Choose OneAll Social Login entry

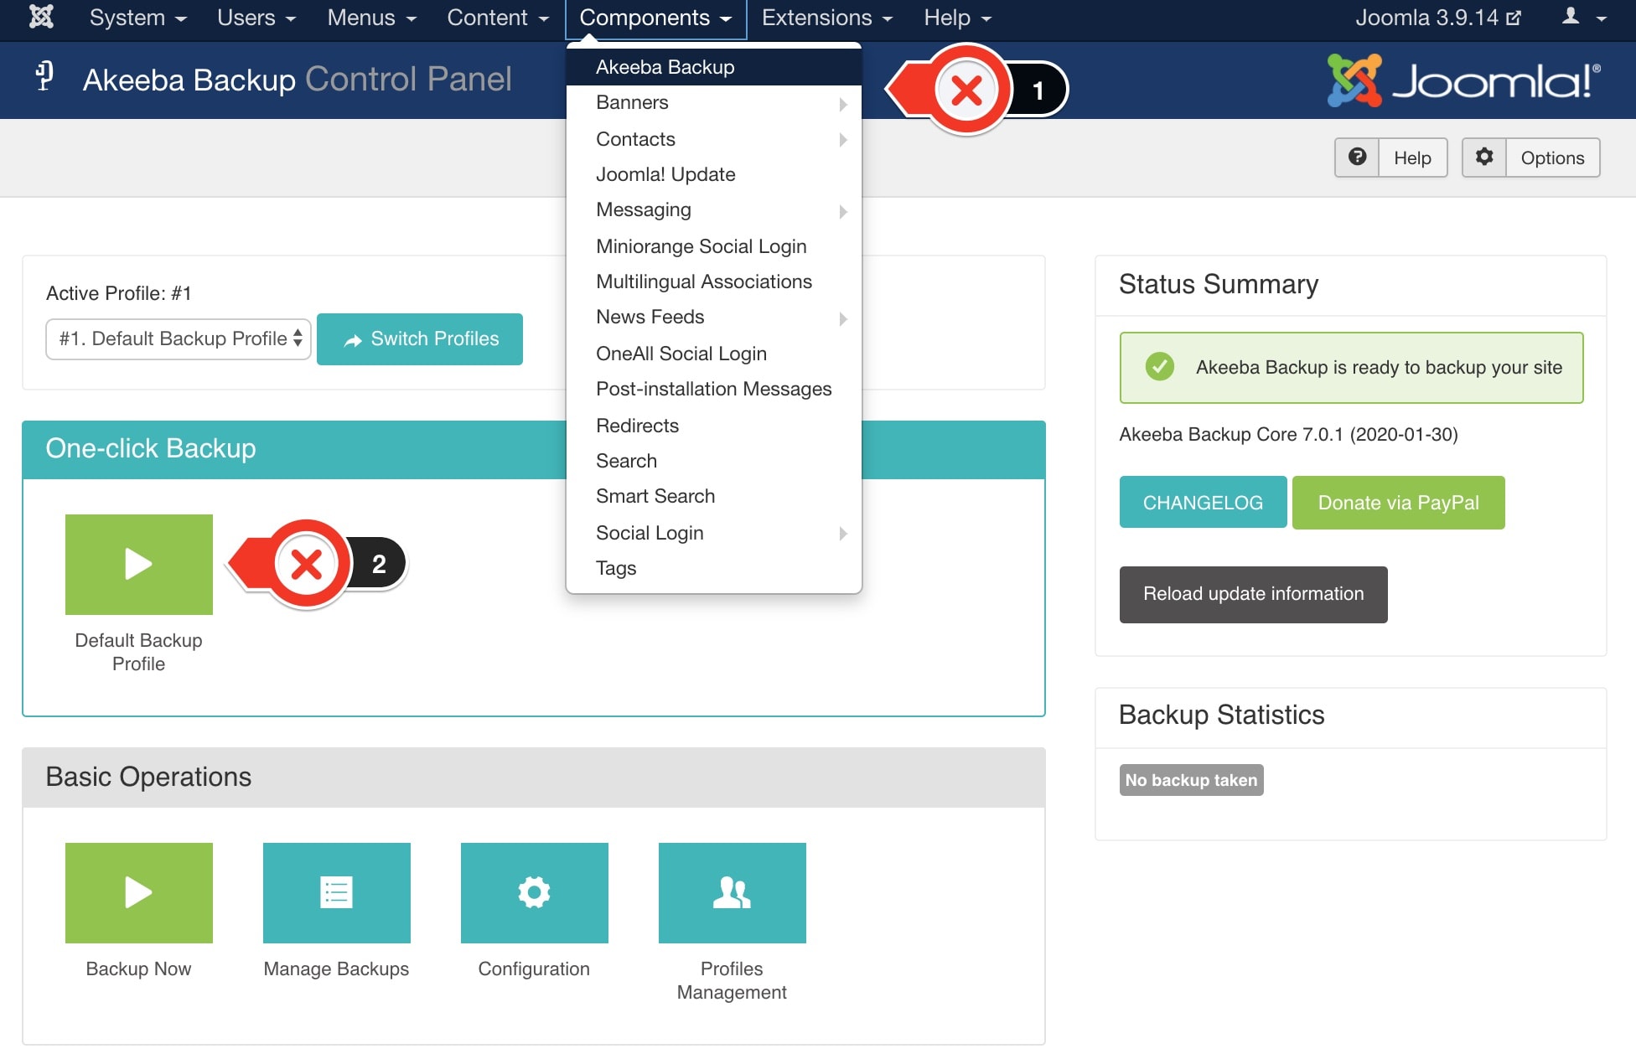[714, 354]
